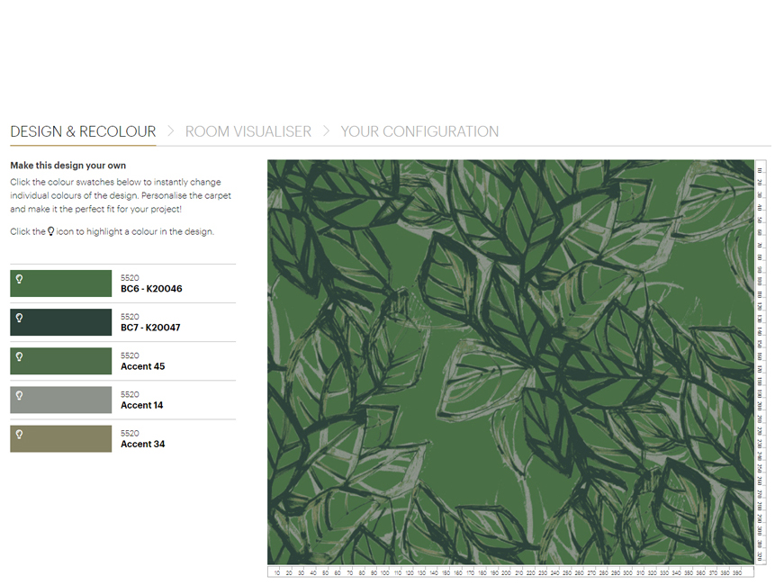Screen dimensions: 775x585
Task: Select the DESIGN & RECOLOUR tab
Action: [83, 130]
